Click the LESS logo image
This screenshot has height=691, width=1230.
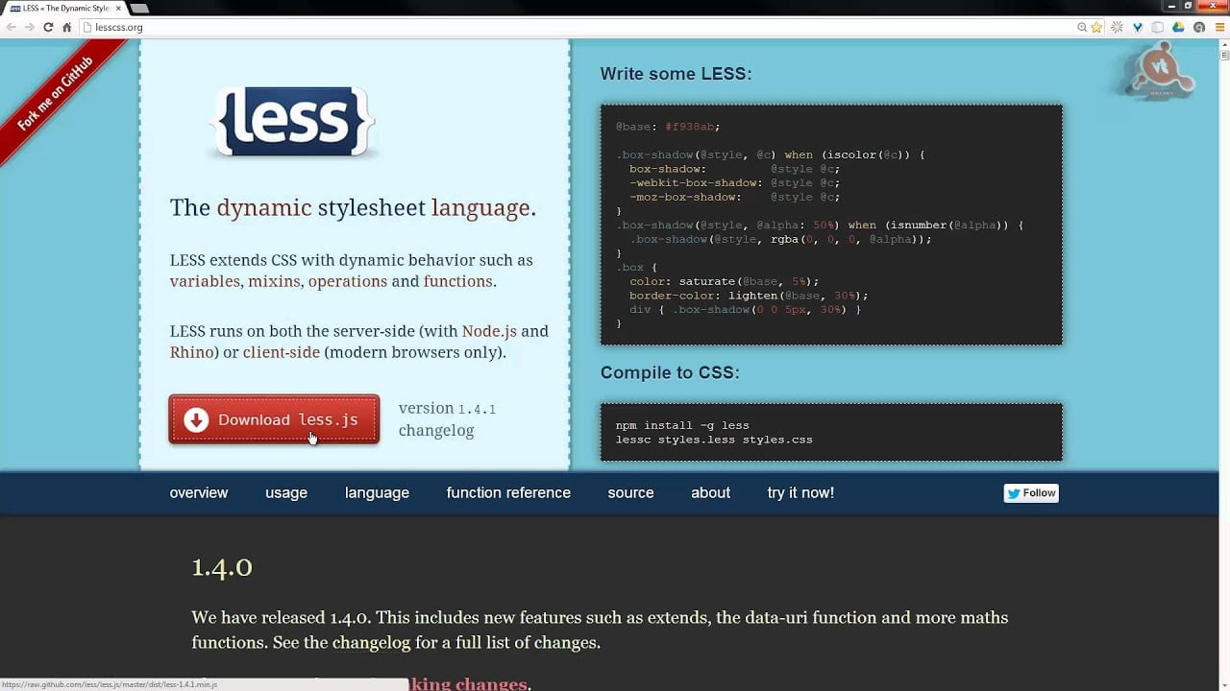(x=291, y=122)
